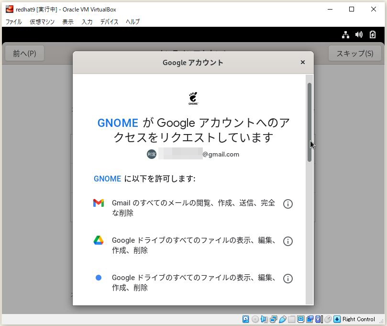Click the @gmail.com account address
The width and height of the screenshot is (387, 326).
pyautogui.click(x=221, y=154)
